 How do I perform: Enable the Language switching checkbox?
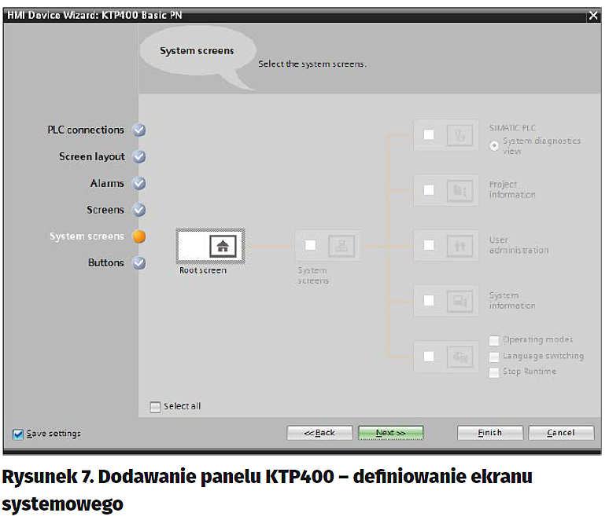point(494,356)
